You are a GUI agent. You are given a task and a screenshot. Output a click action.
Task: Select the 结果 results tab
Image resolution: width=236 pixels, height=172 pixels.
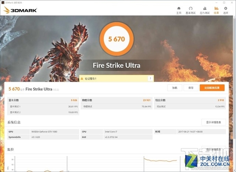coord(216,11)
